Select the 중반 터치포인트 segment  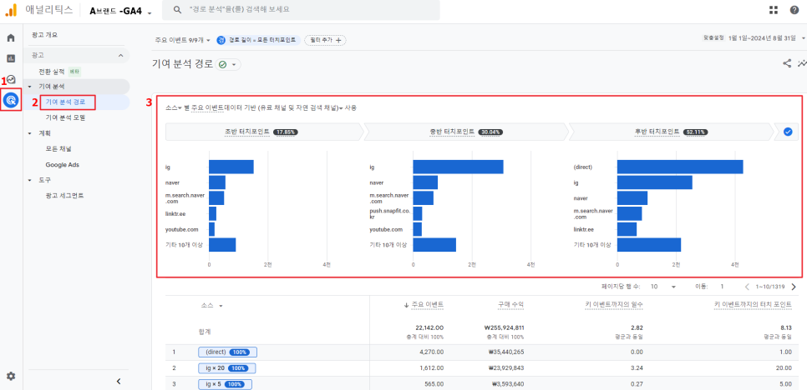click(x=467, y=132)
